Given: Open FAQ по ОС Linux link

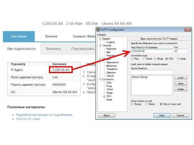Looking at the screenshot, I should coord(28,119).
